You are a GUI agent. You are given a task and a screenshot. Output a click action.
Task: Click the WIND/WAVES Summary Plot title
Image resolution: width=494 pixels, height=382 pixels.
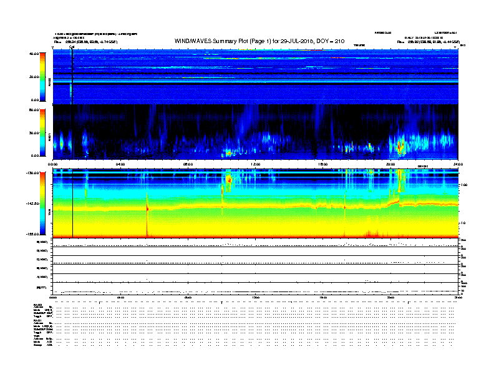click(259, 41)
